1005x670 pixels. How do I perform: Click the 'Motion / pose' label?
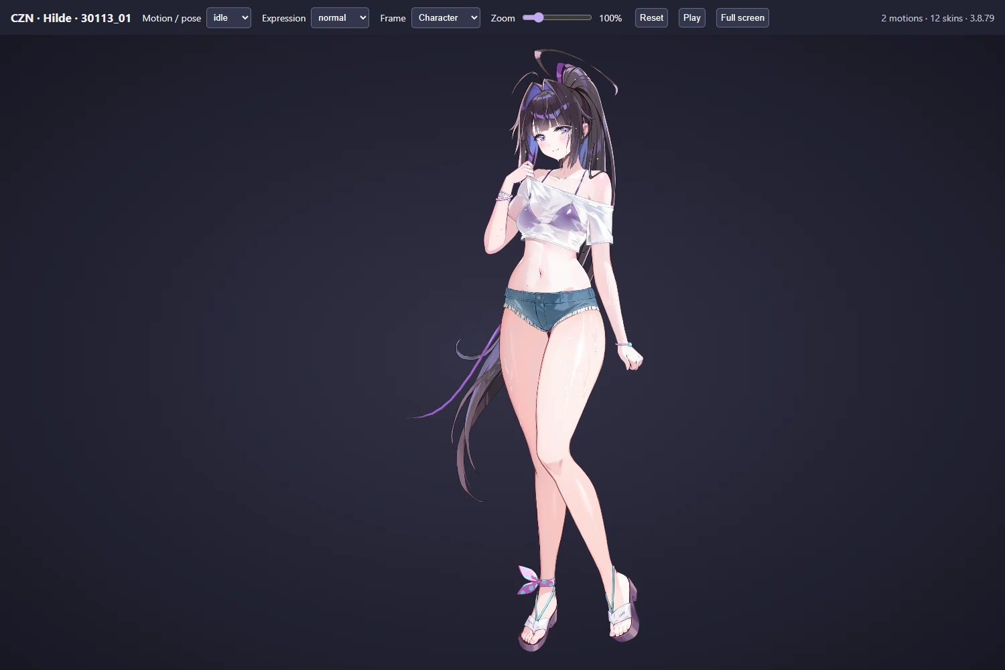(x=172, y=18)
